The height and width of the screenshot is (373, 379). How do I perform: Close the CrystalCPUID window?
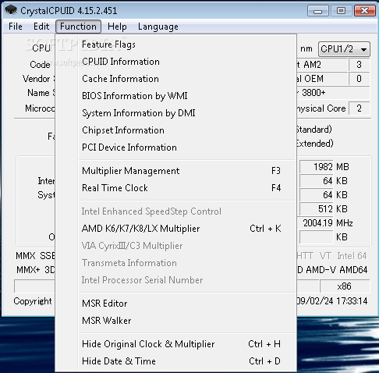point(365,11)
